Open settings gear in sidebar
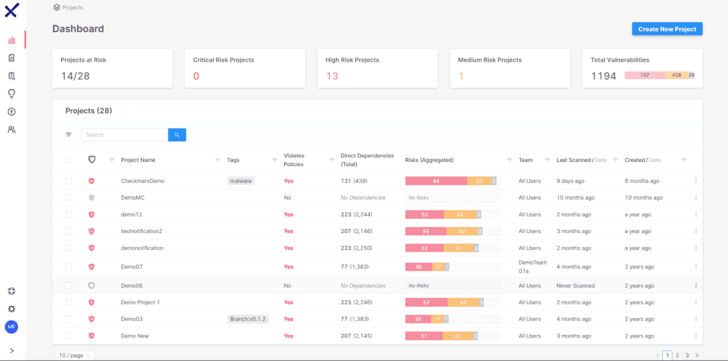728x361 pixels. (x=12, y=309)
